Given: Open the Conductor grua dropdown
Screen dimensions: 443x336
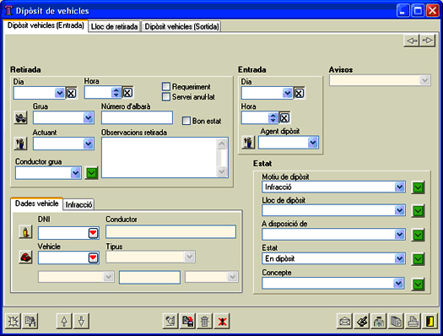Looking at the screenshot, I should point(76,173).
